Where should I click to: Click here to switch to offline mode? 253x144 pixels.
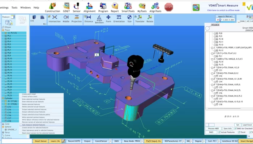point(223,10)
